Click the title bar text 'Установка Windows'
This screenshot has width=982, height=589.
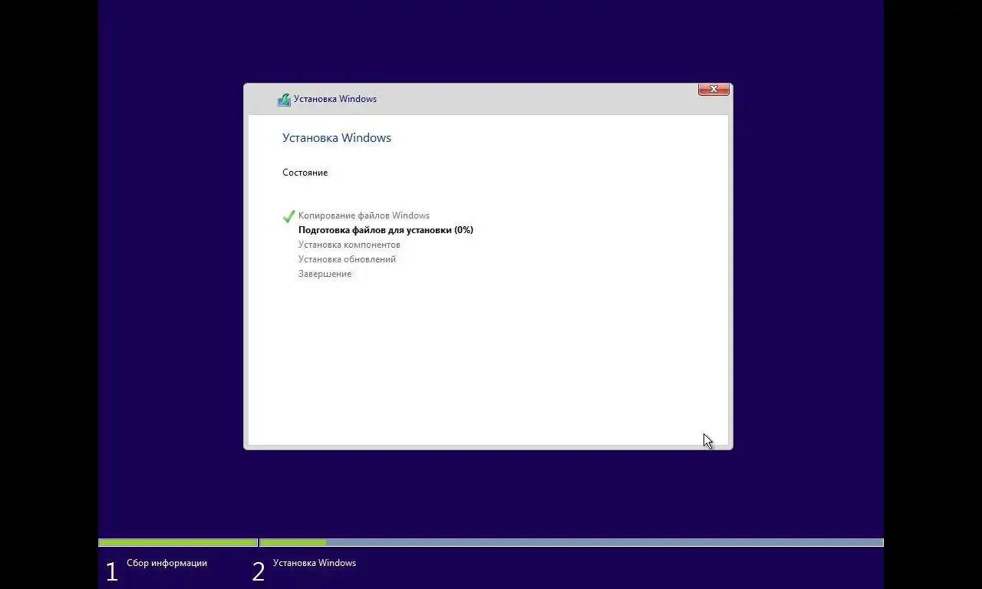point(335,99)
